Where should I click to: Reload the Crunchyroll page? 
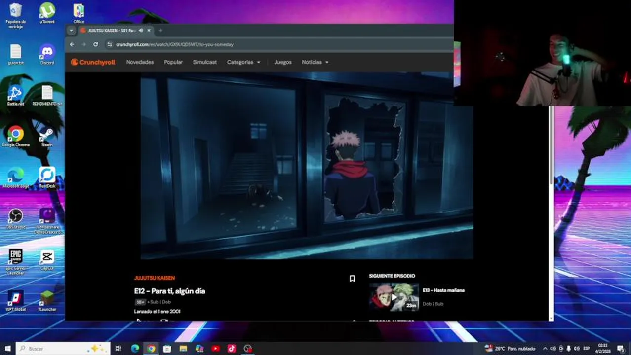coord(95,44)
